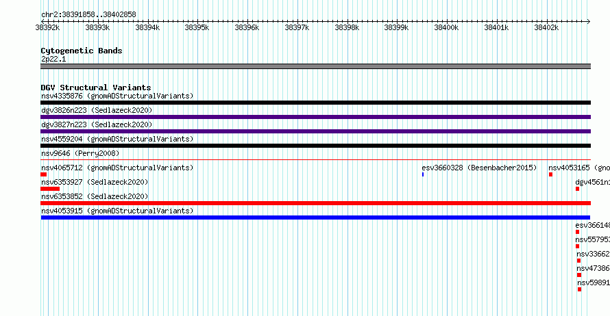Click the 38398k ruler tick label
Screen dimensions: 610x316
click(x=347, y=27)
